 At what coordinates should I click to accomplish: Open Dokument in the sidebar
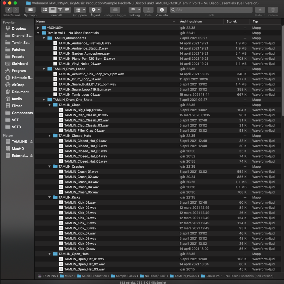pos(18,92)
